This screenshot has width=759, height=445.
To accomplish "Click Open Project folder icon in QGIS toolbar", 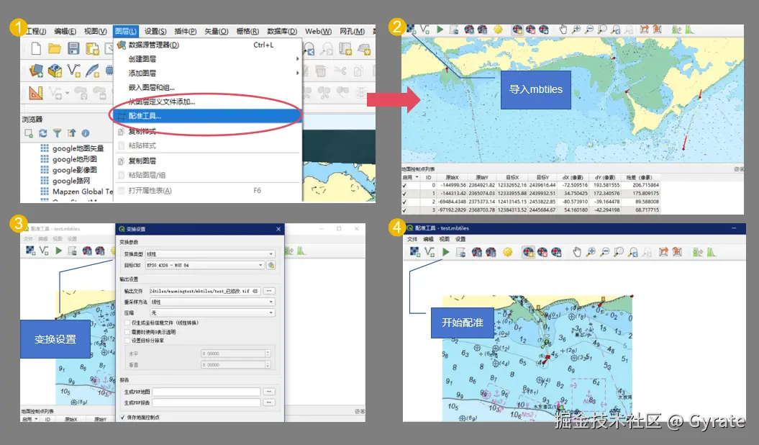I will pos(54,48).
